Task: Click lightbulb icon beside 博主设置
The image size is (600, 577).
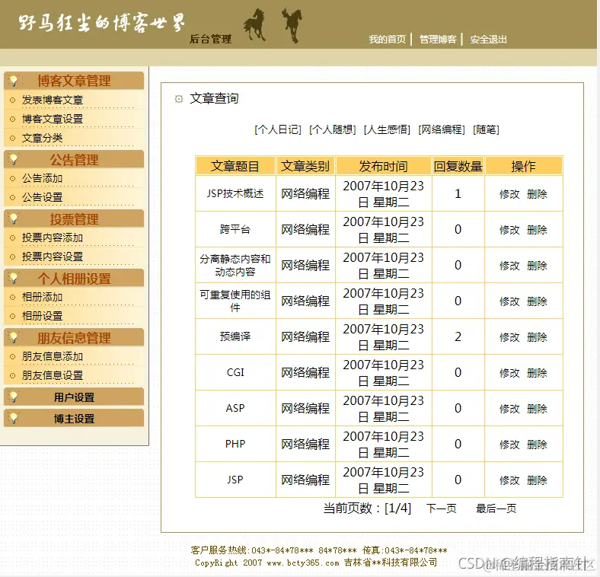Action: tap(14, 418)
